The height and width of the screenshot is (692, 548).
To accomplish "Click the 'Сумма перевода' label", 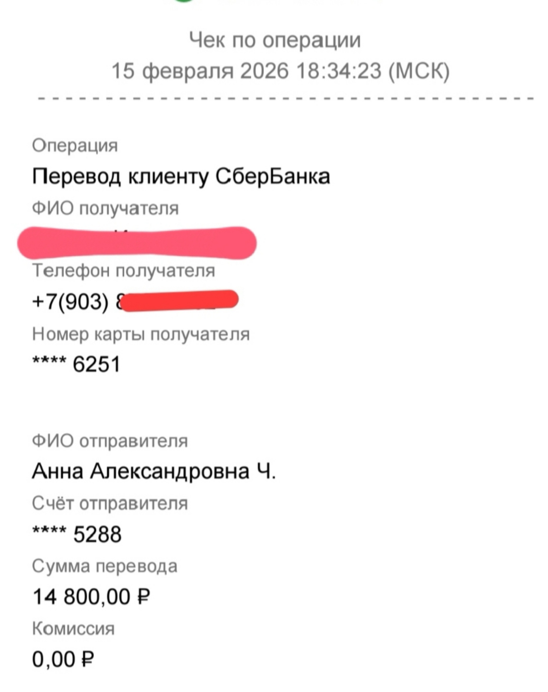I will coord(105,566).
